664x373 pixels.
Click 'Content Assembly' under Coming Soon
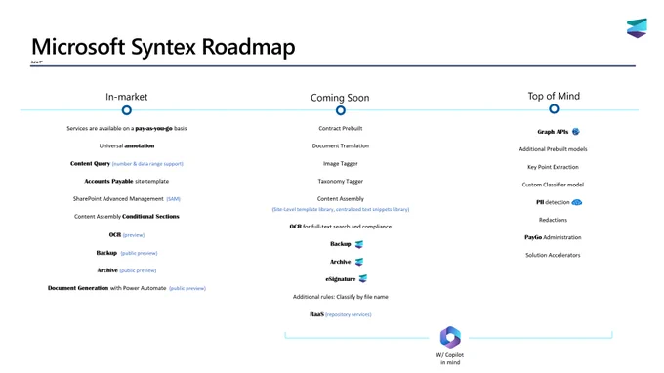pyautogui.click(x=341, y=198)
